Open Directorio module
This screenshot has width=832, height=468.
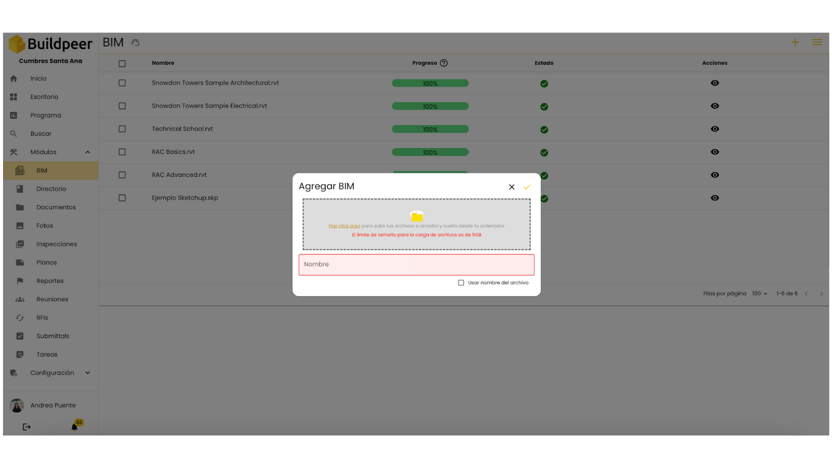tap(50, 189)
